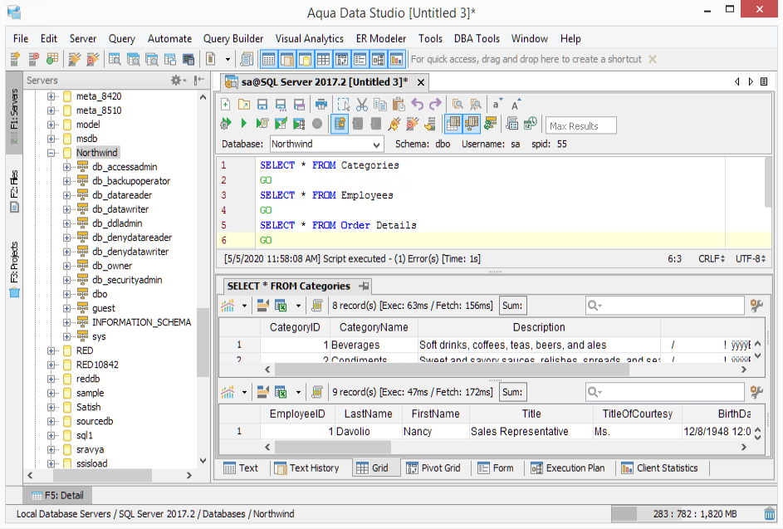The height and width of the screenshot is (529, 783).
Task: Collapse the Northwind database tree node
Action: (x=51, y=154)
